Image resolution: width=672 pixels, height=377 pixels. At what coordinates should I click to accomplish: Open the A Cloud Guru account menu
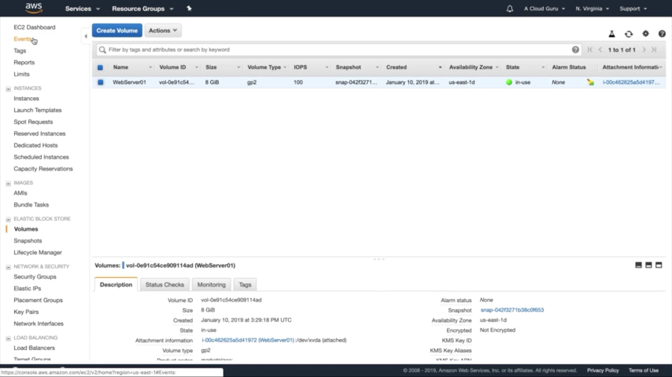click(544, 9)
